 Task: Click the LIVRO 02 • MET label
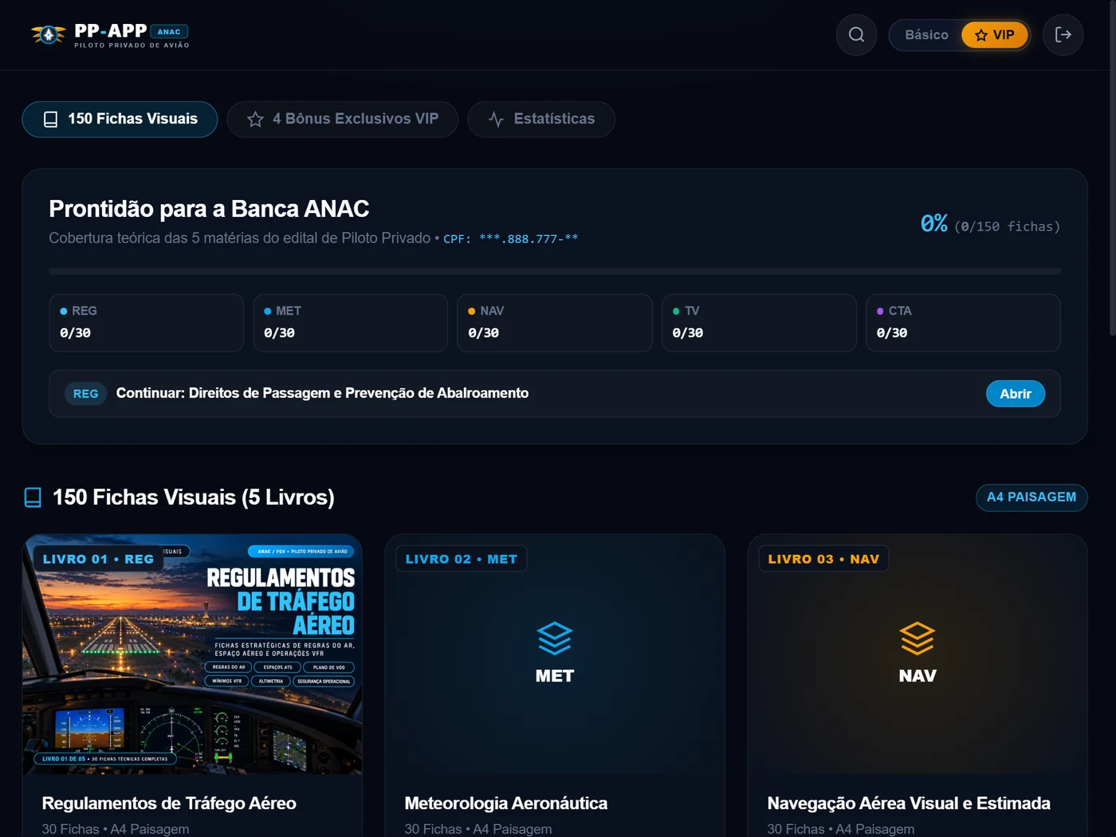tap(461, 560)
